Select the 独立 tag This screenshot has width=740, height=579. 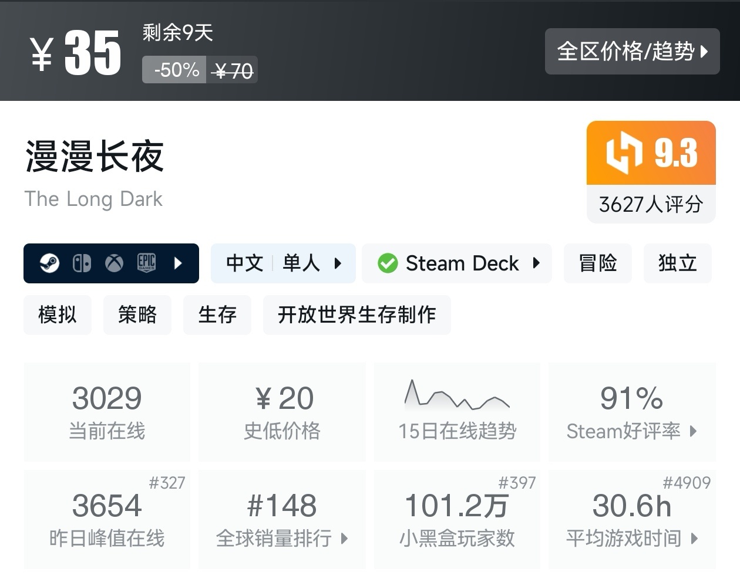click(678, 263)
